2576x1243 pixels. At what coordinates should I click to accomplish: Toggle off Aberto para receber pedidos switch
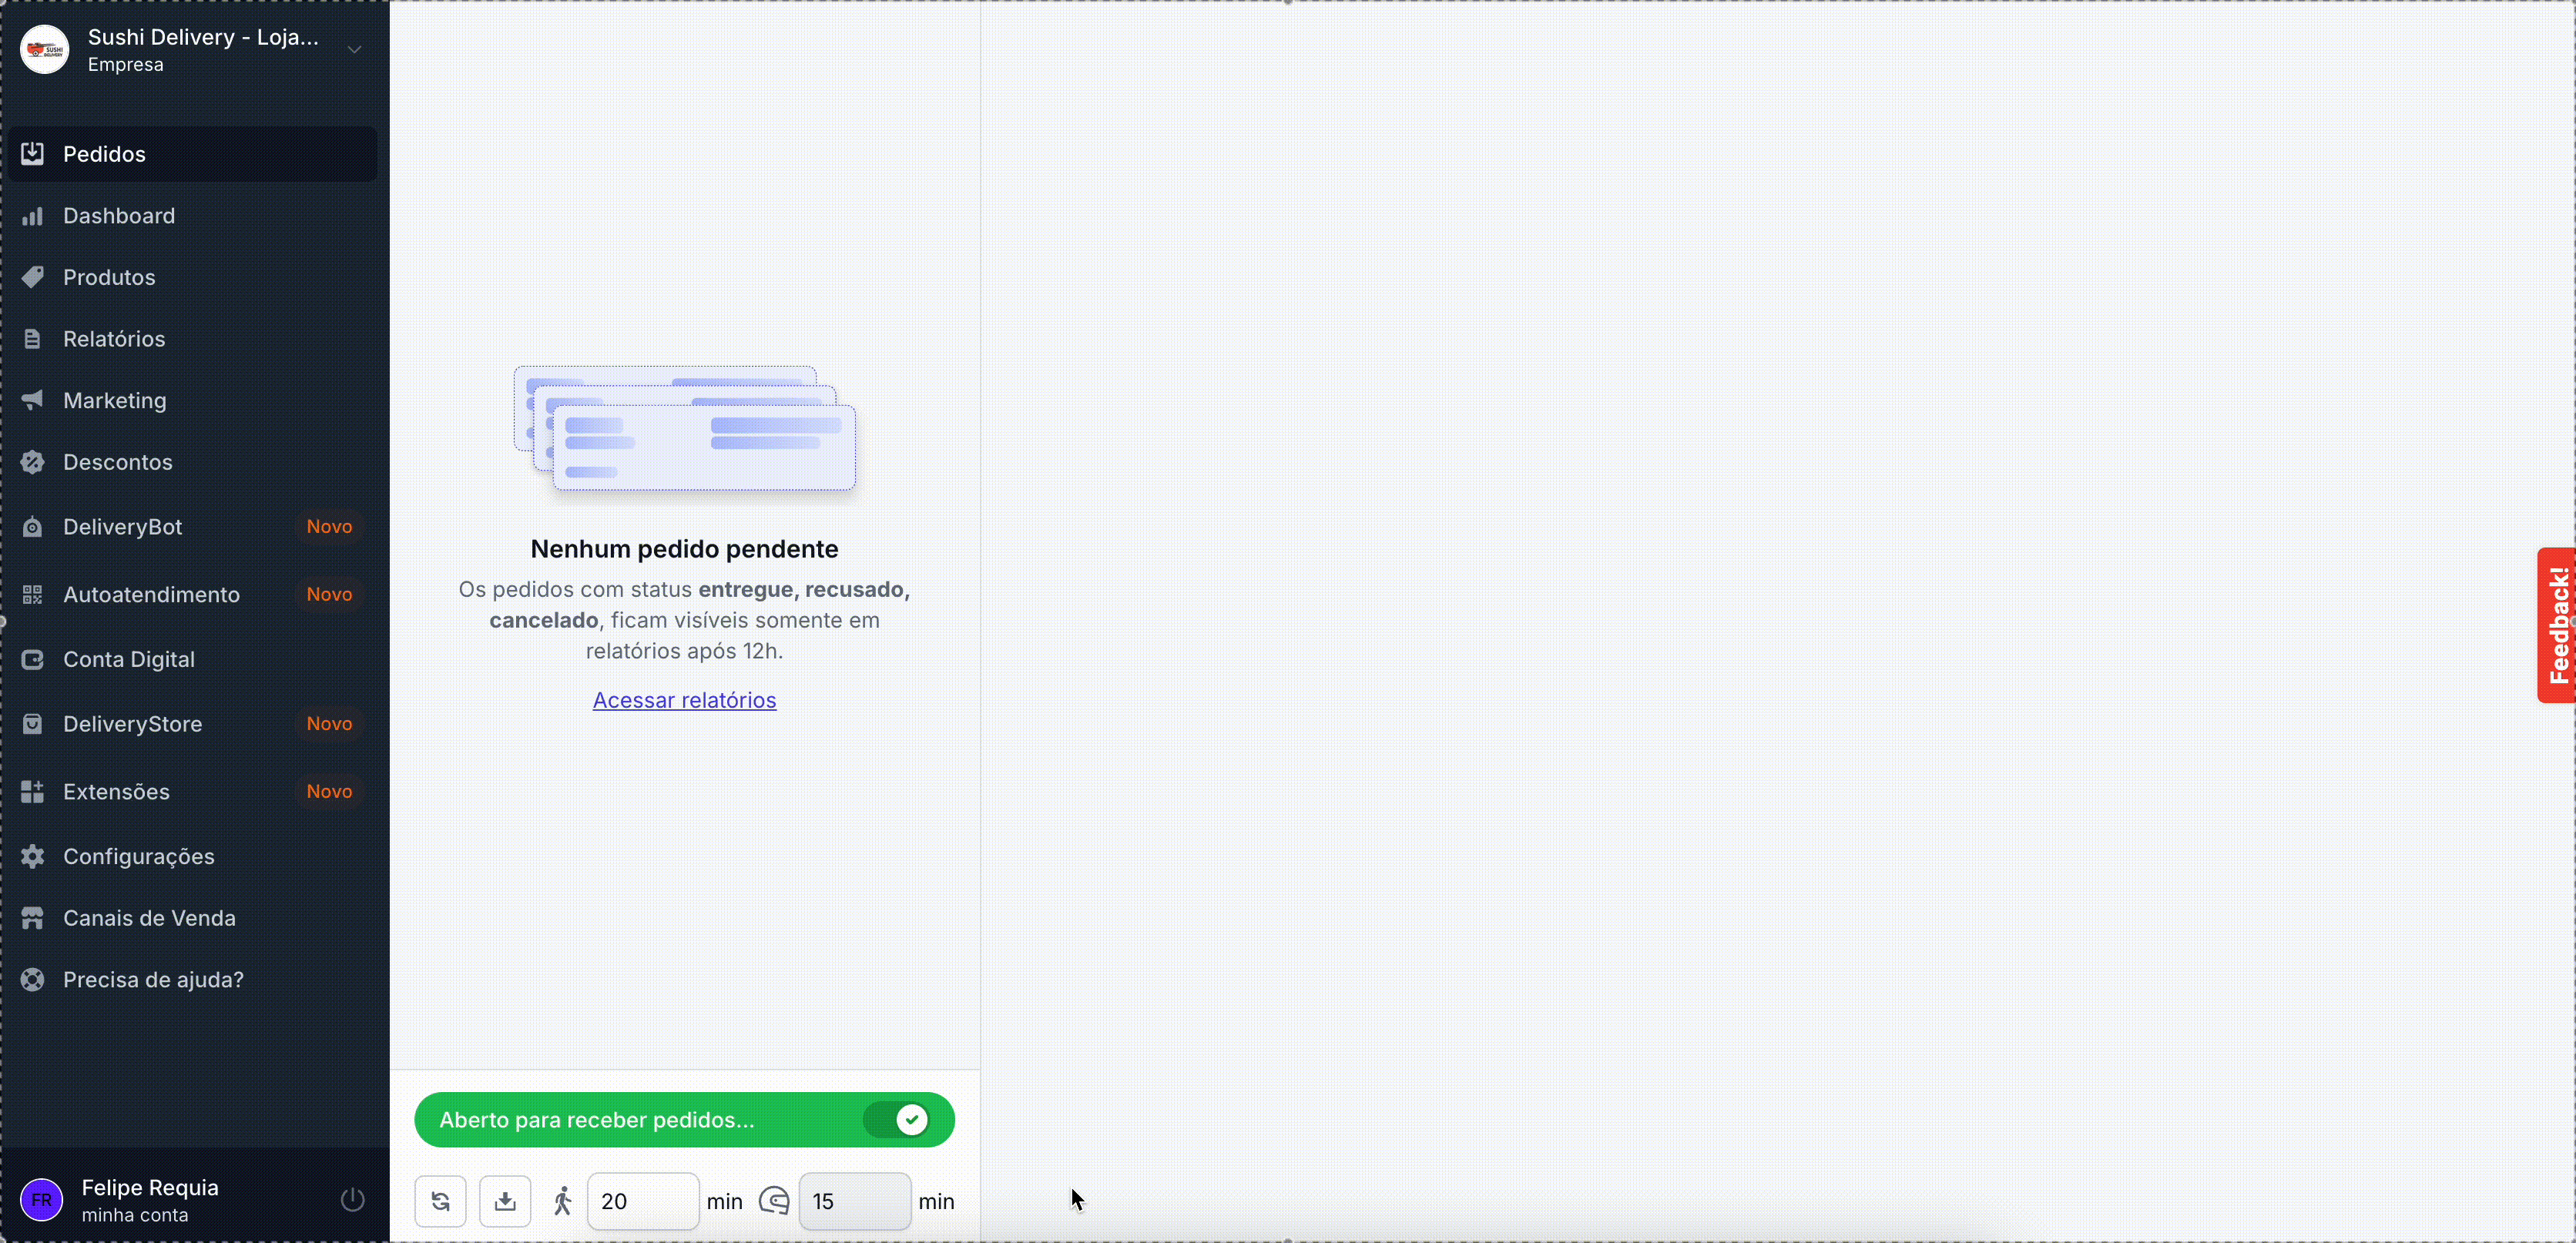897,1119
